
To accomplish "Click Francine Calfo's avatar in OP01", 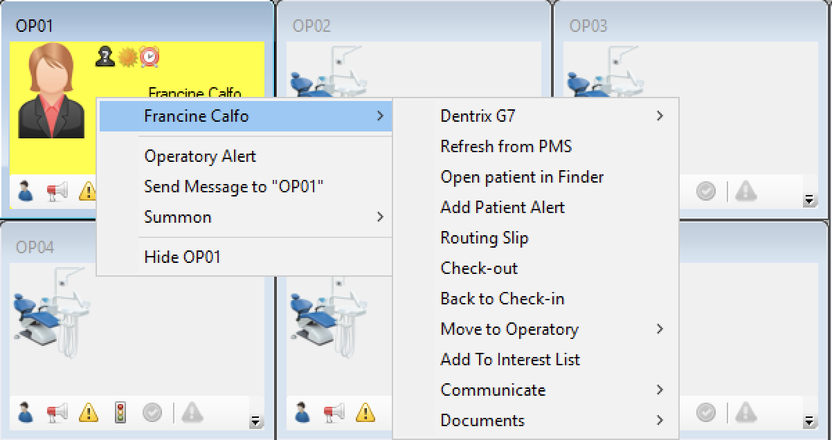I will (x=50, y=90).
